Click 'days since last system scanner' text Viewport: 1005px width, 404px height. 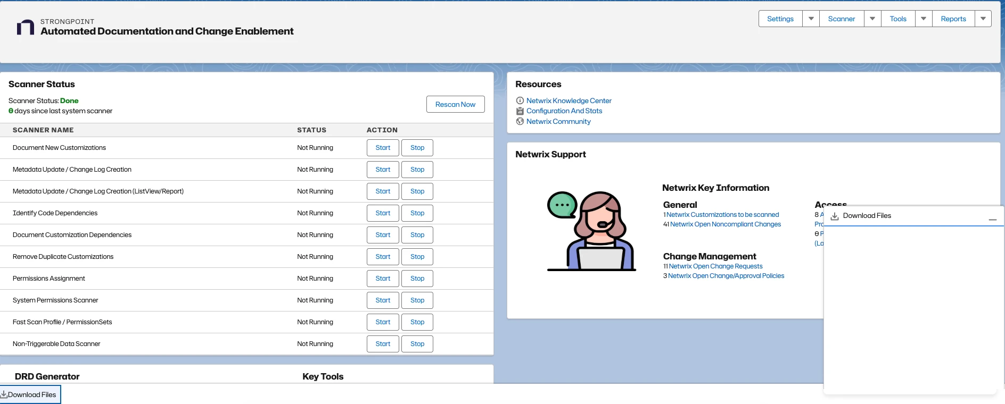click(x=63, y=111)
